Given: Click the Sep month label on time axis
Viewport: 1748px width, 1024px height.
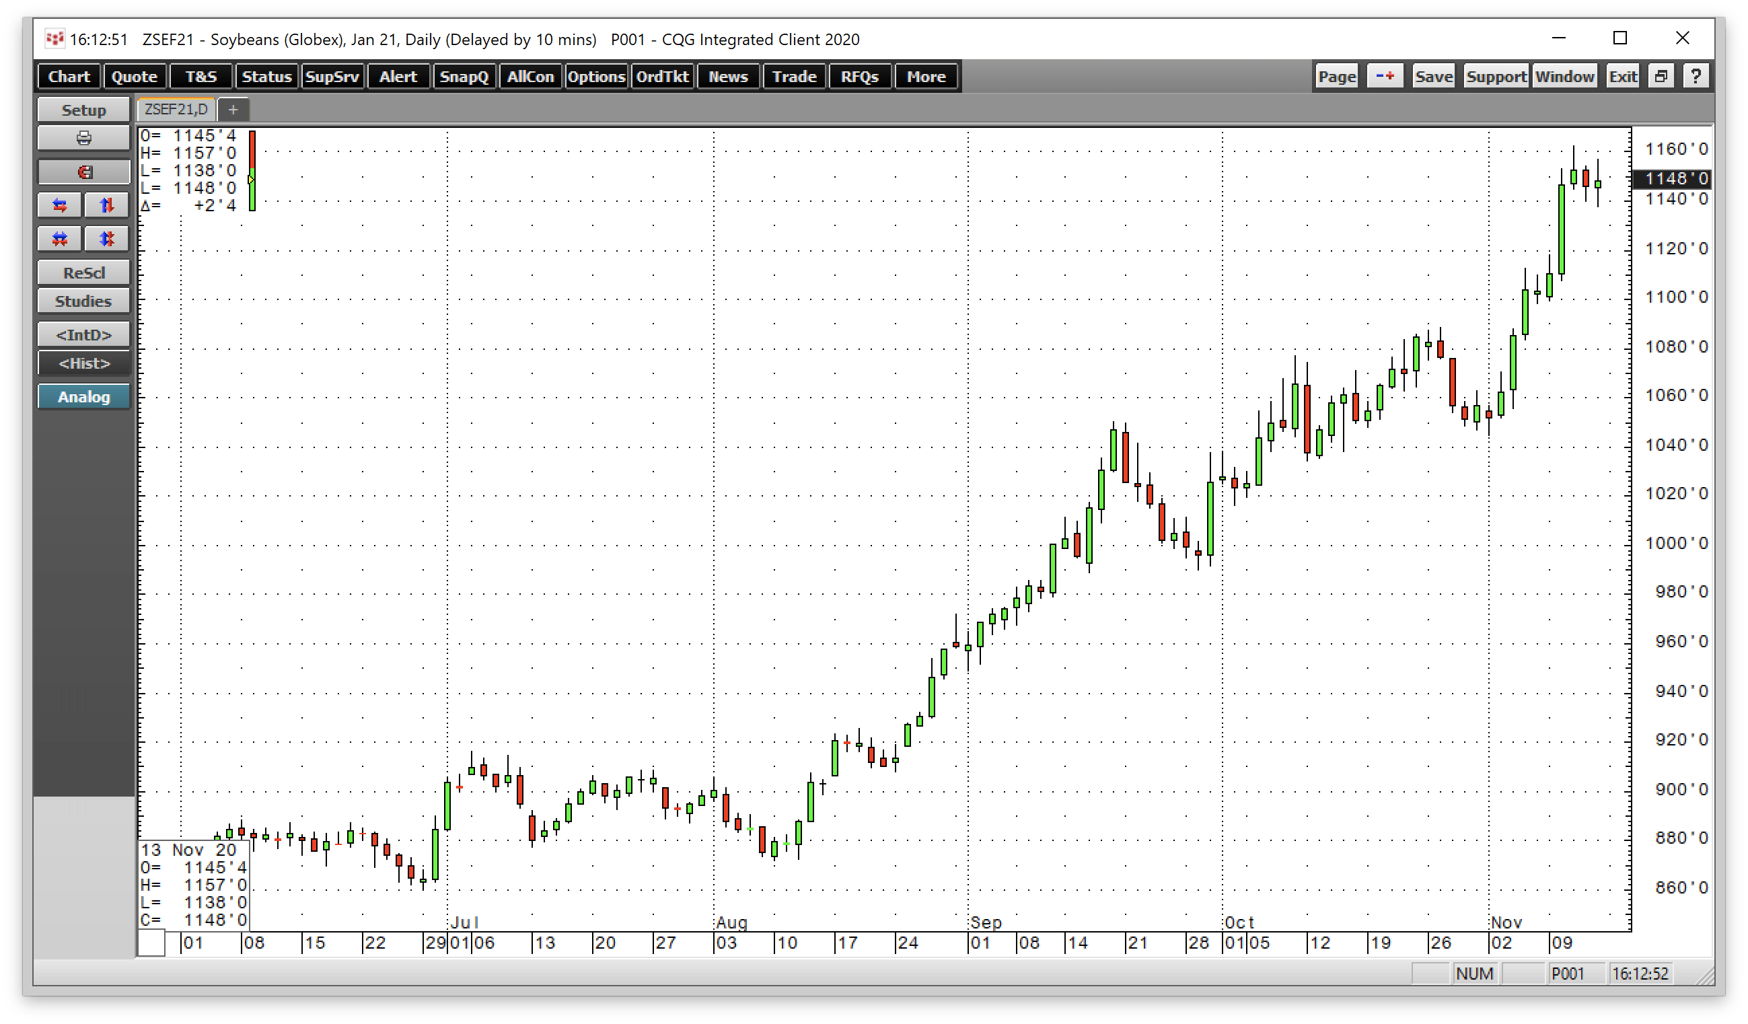Looking at the screenshot, I should pyautogui.click(x=986, y=922).
